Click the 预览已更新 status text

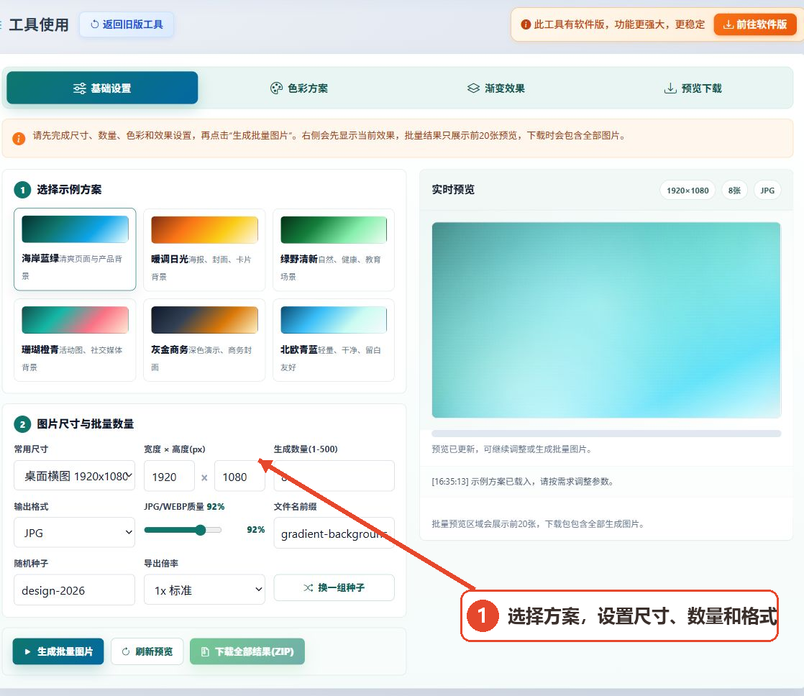point(513,449)
